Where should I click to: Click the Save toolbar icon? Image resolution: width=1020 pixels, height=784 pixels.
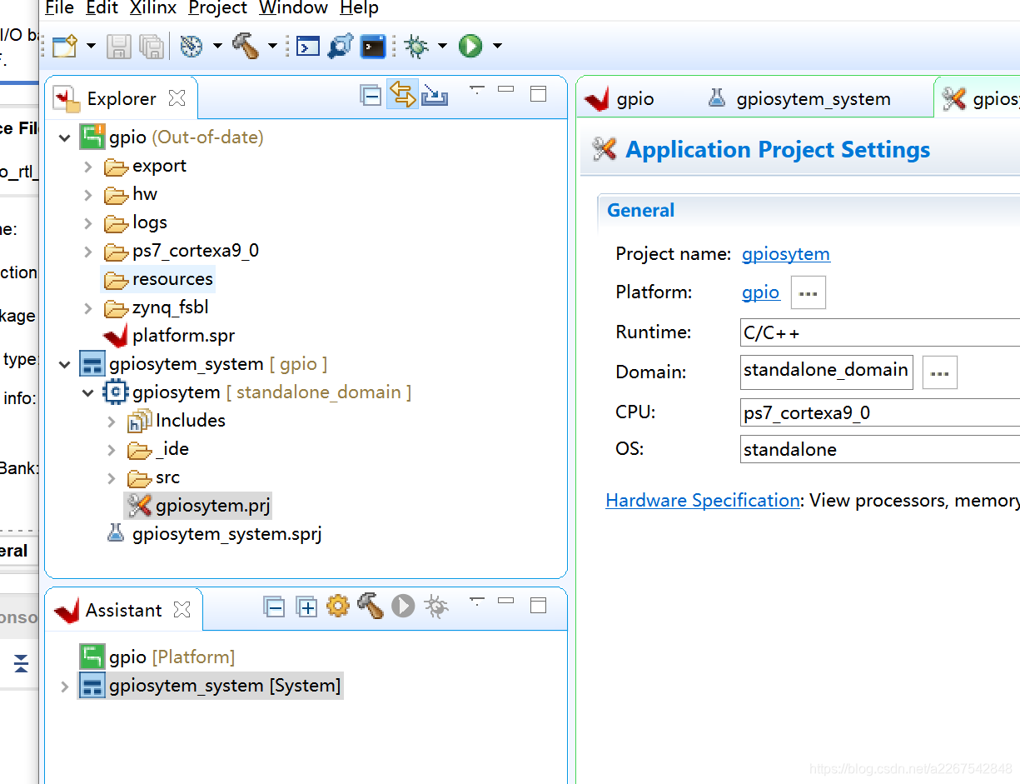[x=119, y=46]
